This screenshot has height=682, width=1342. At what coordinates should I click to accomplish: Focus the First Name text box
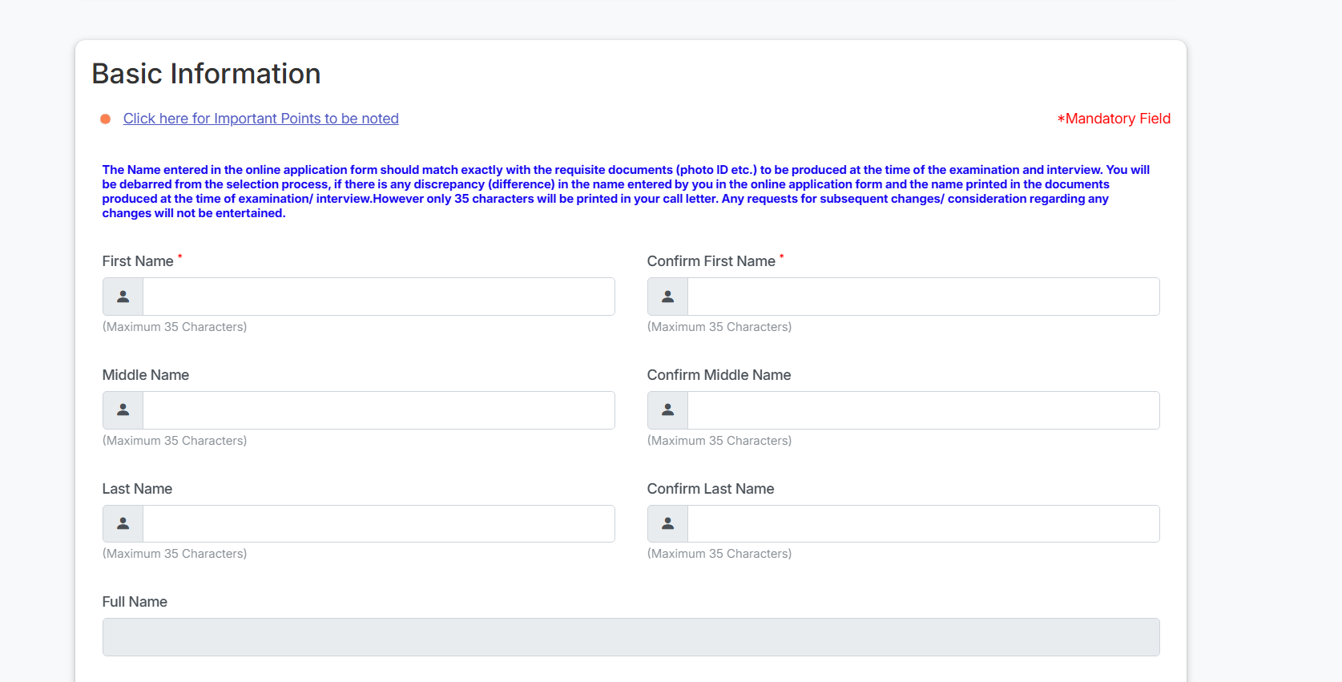(378, 297)
